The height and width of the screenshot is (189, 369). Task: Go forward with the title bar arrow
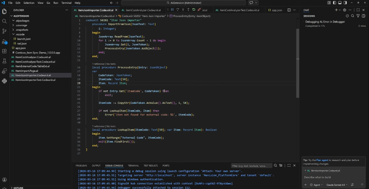tap(118, 3)
